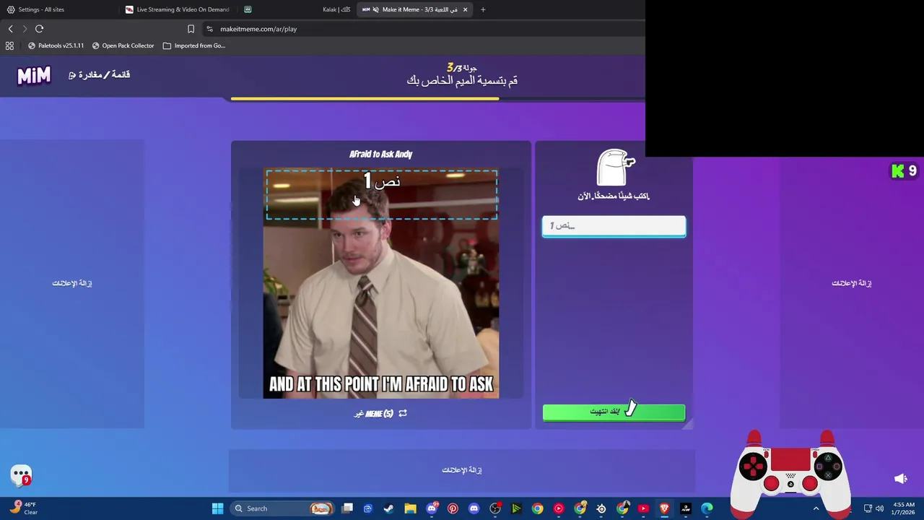Change meme using the غير MEME (5) button
Image resolution: width=924 pixels, height=520 pixels.
coord(380,413)
